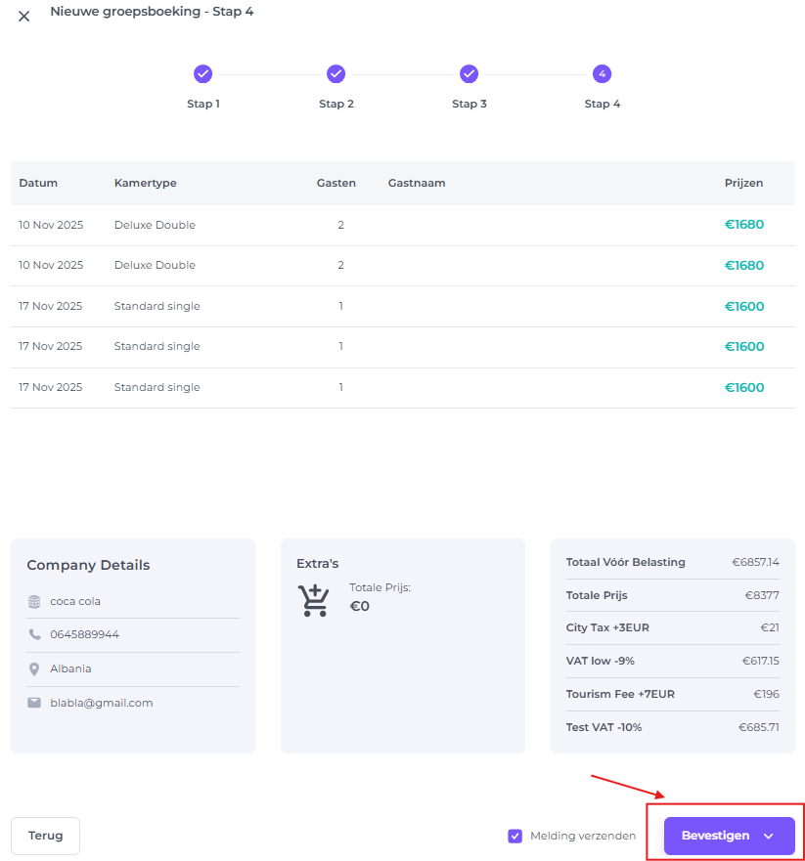Close the Nieuwe groepsboeking dialog
Image resolution: width=805 pixels, height=861 pixels.
click(24, 16)
